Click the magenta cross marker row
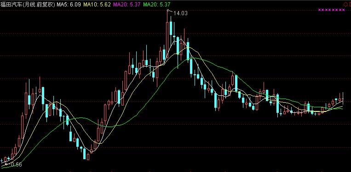The image size is (351, 172). click(331, 10)
